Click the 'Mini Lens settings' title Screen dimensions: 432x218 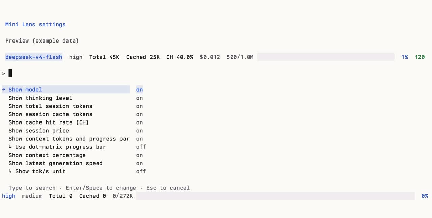tap(35, 24)
